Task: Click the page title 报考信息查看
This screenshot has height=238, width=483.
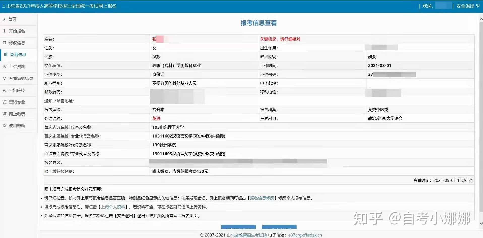Action: (259, 23)
